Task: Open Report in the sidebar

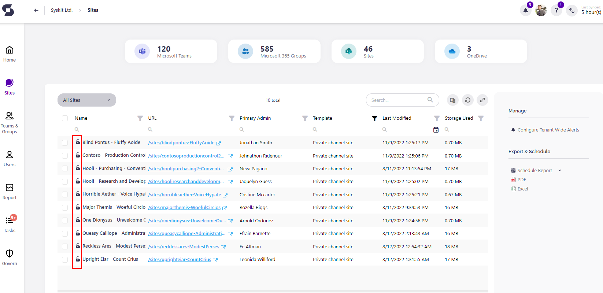Action: pyautogui.click(x=10, y=192)
